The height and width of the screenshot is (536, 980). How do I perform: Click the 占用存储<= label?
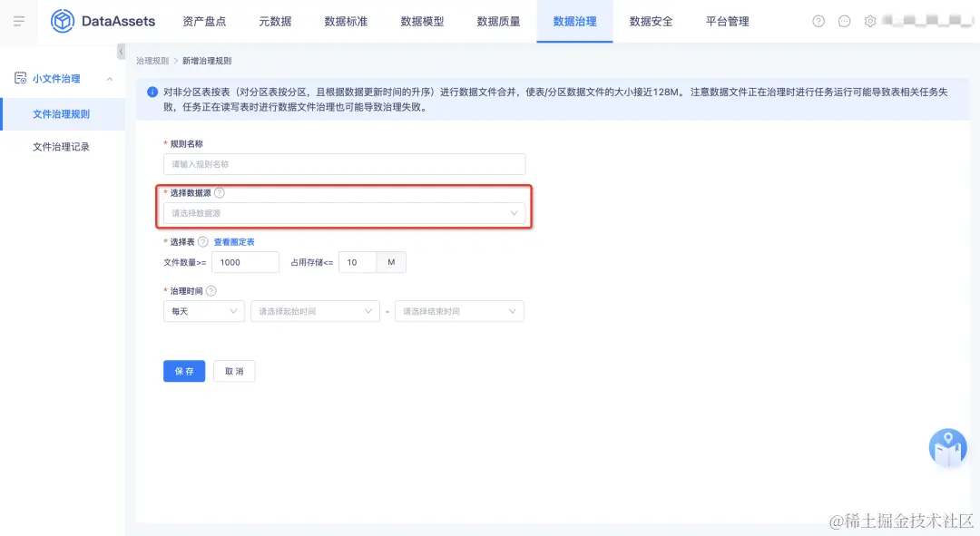(312, 262)
